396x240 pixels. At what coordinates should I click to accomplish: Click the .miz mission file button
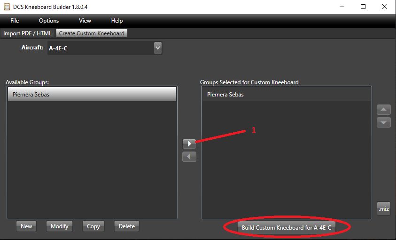coord(384,208)
